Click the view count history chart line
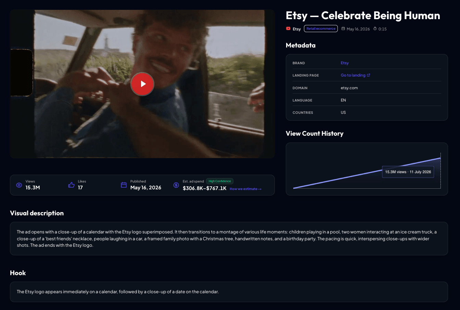 [367, 173]
